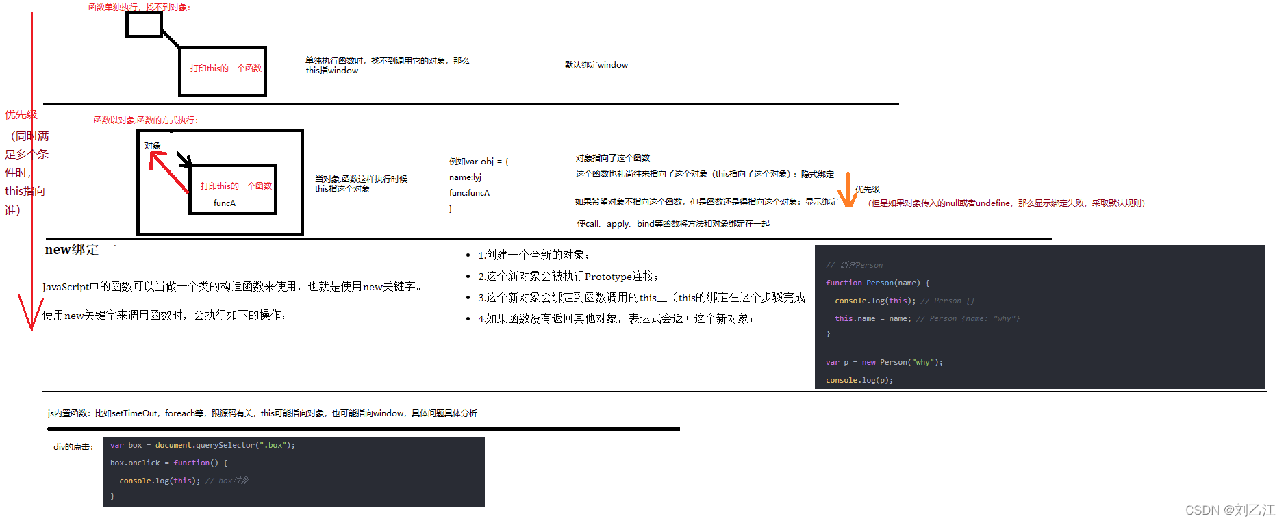Screen dimensions: 1286x523
Task: Click the red heading '函数以对象.函数的方式执行:'
Action: tap(146, 120)
